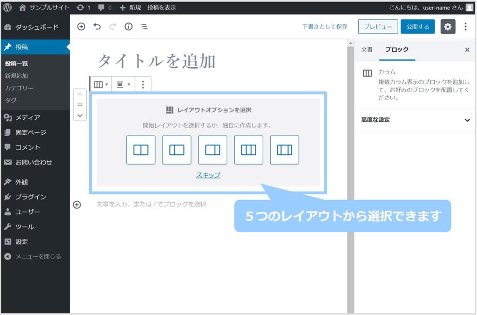Switch to the 文書 tab
The image size is (477, 315).
coord(367,49)
